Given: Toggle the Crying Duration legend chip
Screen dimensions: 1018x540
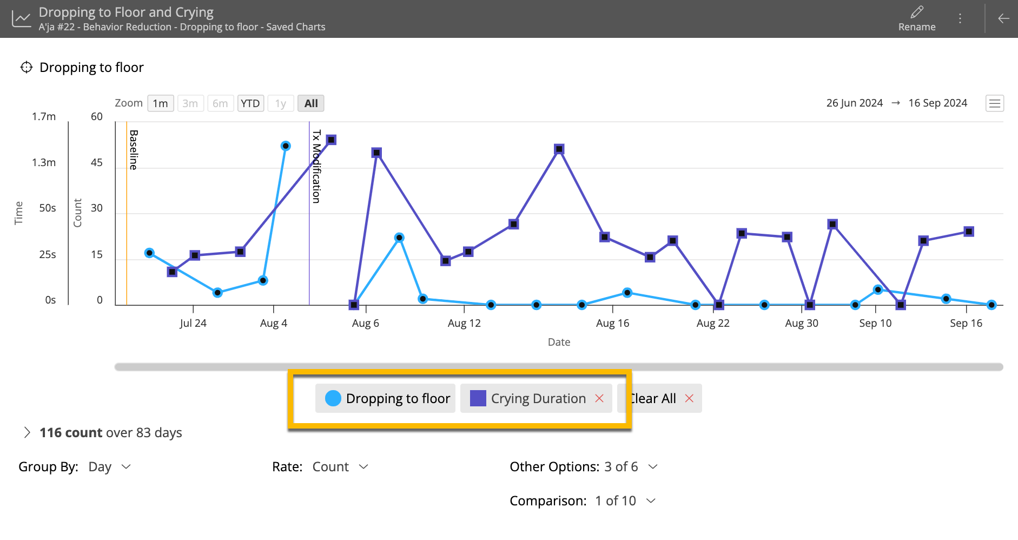Looking at the screenshot, I should point(527,398).
